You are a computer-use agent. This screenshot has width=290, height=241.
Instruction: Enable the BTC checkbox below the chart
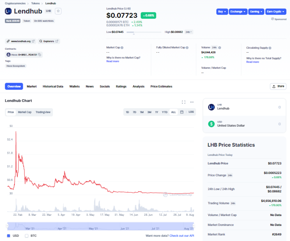click(26, 236)
